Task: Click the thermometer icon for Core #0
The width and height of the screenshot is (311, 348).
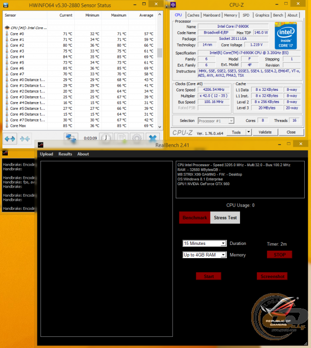Action: click(x=7, y=34)
